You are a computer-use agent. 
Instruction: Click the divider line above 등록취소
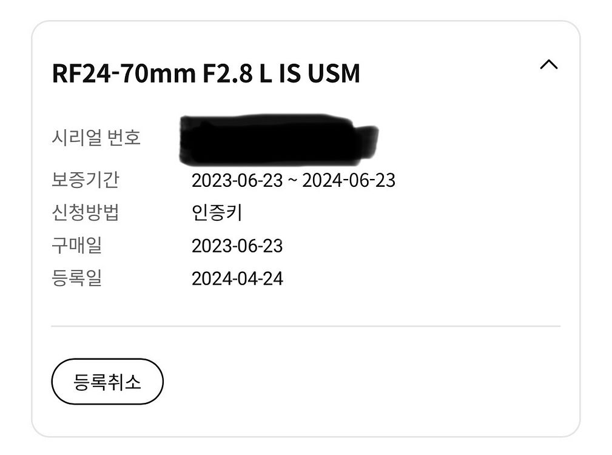[x=306, y=326]
